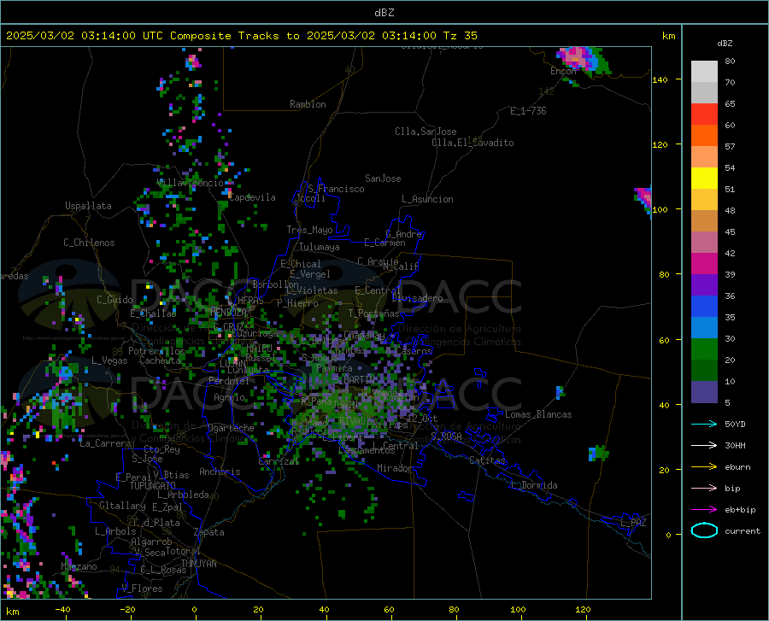Click the Clla.El_Cavadito map label
This screenshot has height=621, width=769.
coord(473,143)
